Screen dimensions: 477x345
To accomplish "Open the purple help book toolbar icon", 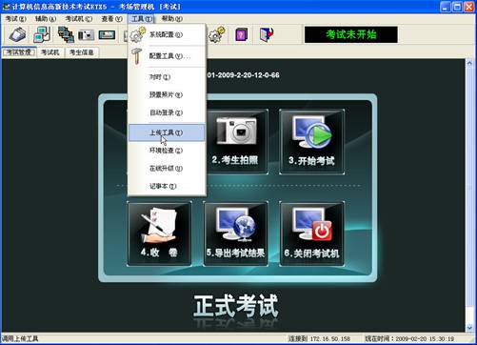I will pos(241,34).
